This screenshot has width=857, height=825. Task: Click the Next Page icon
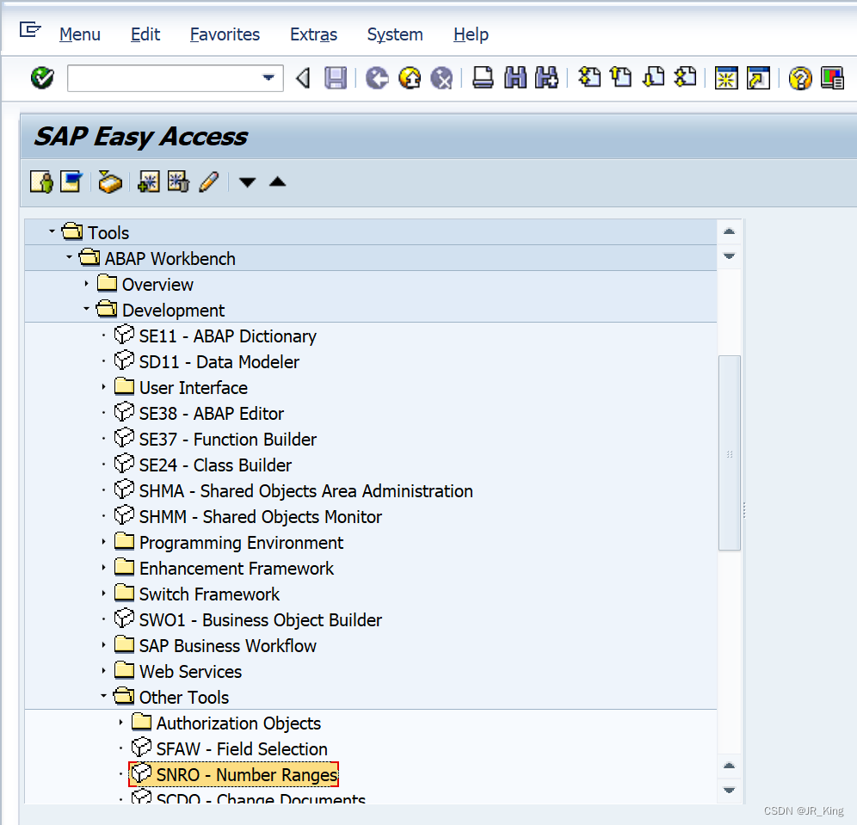click(654, 77)
